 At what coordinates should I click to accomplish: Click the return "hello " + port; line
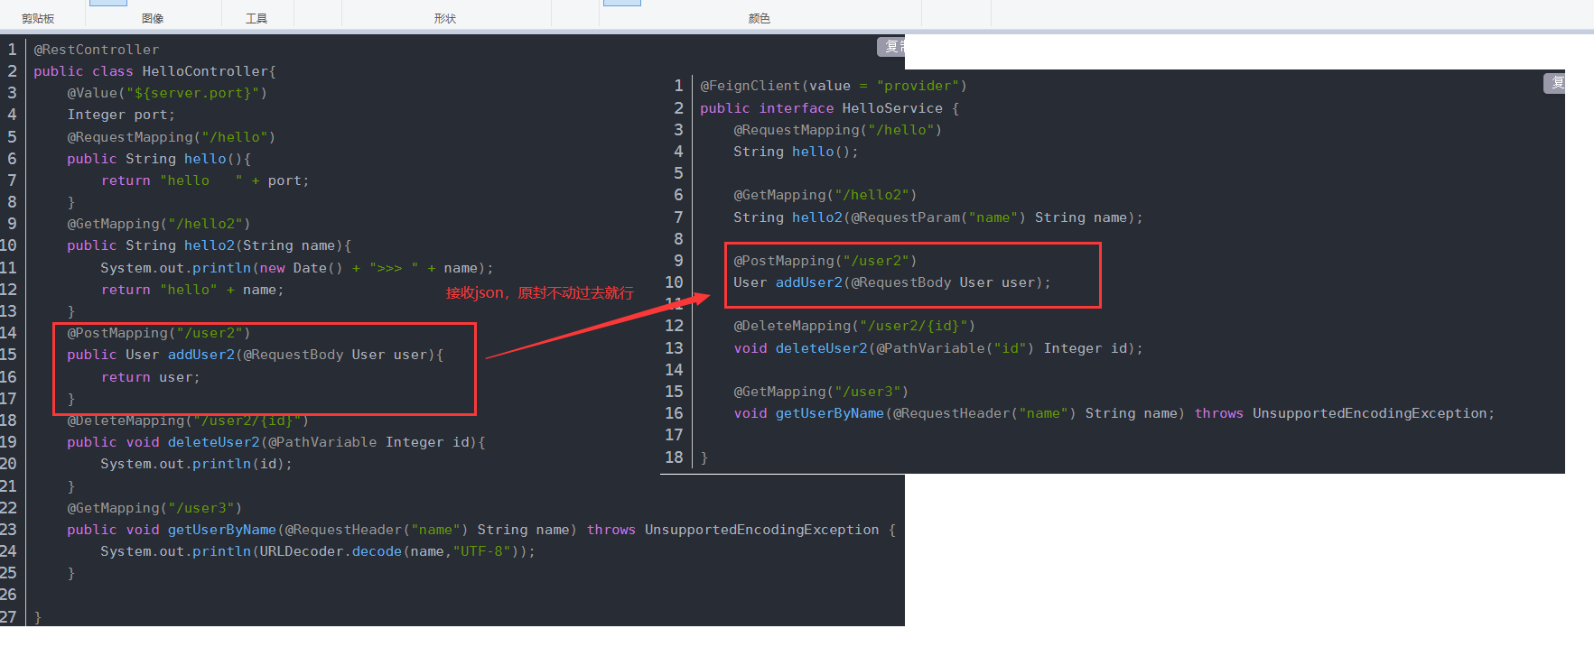[205, 180]
